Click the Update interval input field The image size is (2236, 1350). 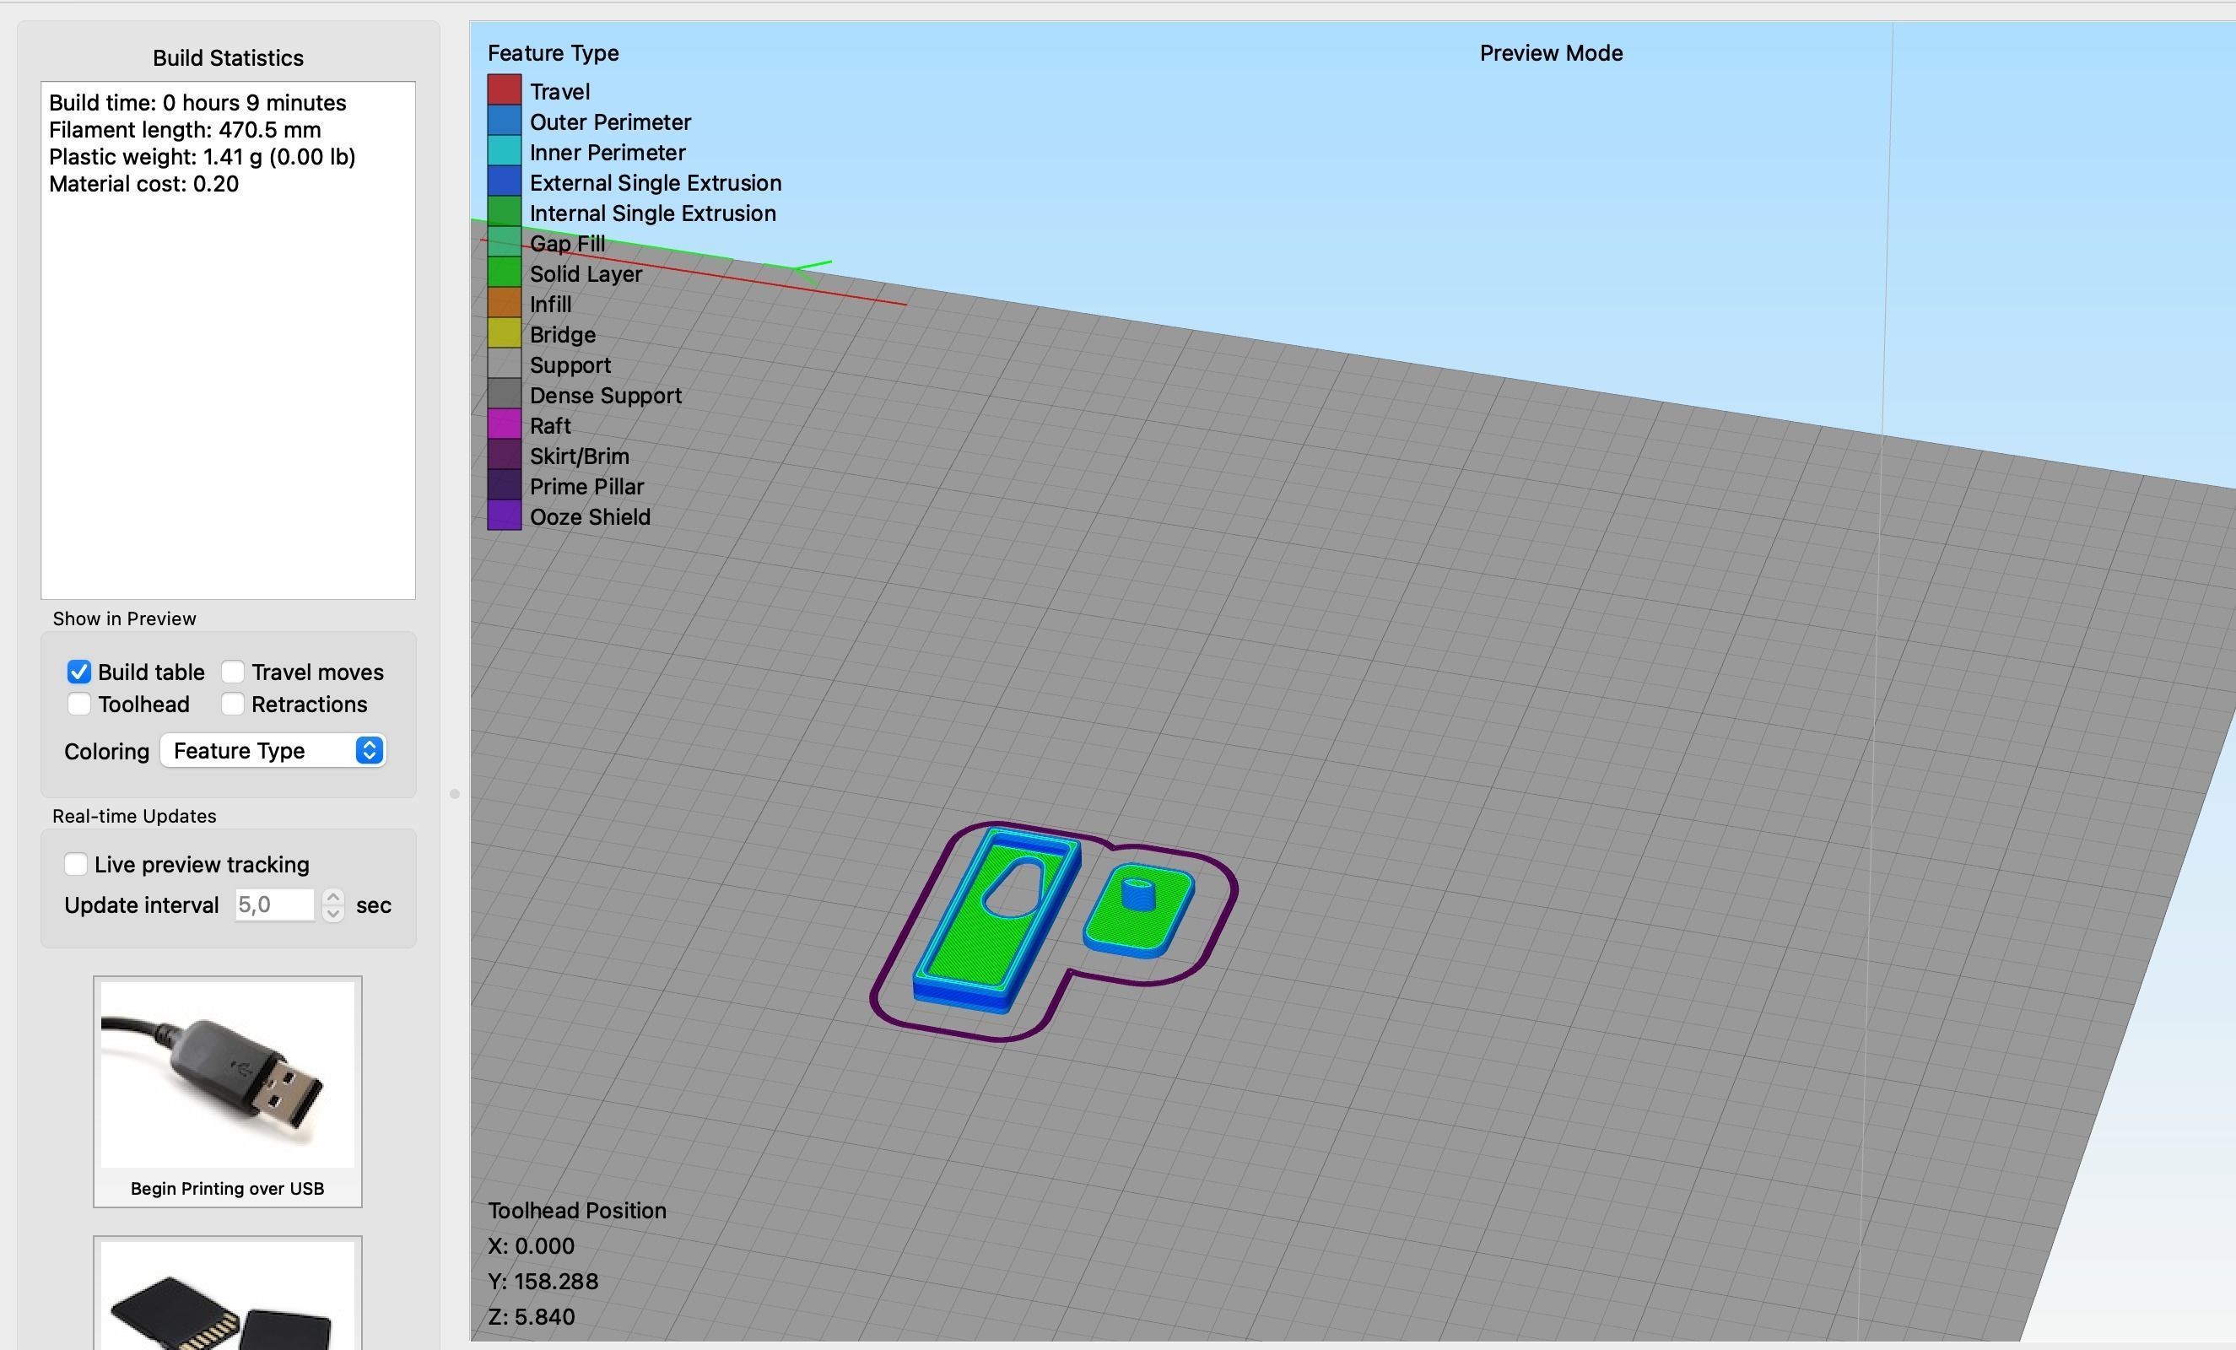click(273, 904)
